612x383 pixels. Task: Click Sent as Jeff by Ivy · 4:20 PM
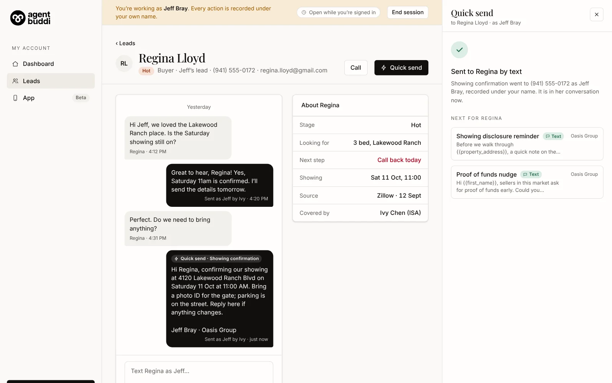point(236,199)
